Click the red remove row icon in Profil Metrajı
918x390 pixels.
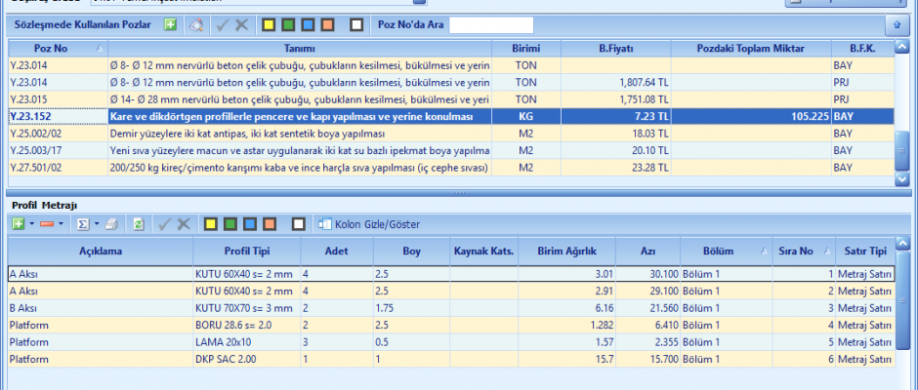click(x=48, y=224)
